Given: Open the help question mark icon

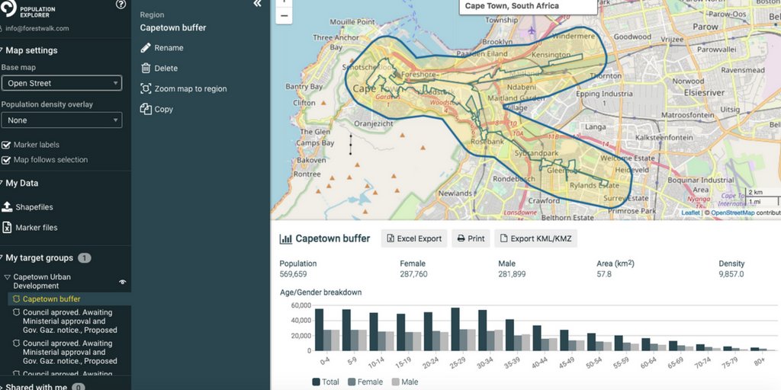Looking at the screenshot, I should (121, 5).
